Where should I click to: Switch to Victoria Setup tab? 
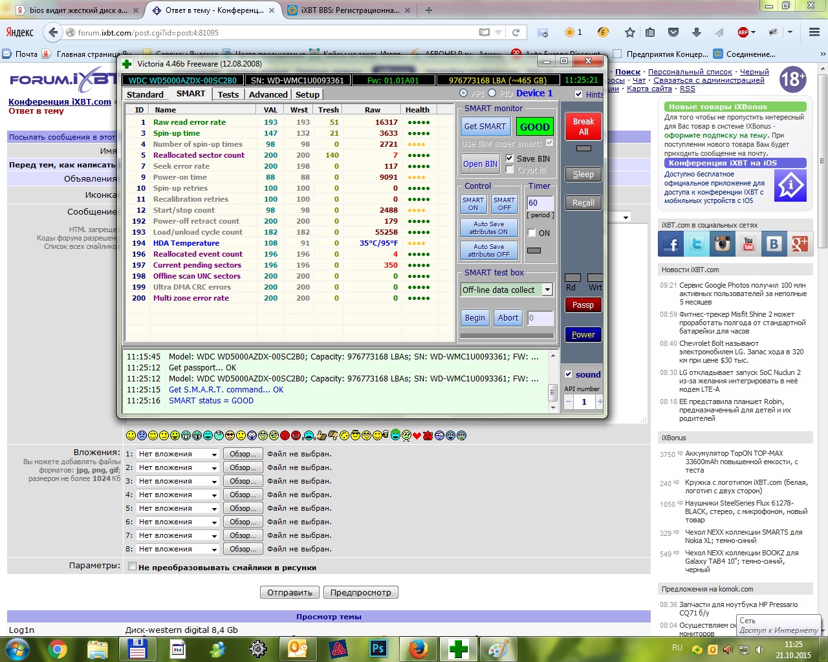(307, 94)
